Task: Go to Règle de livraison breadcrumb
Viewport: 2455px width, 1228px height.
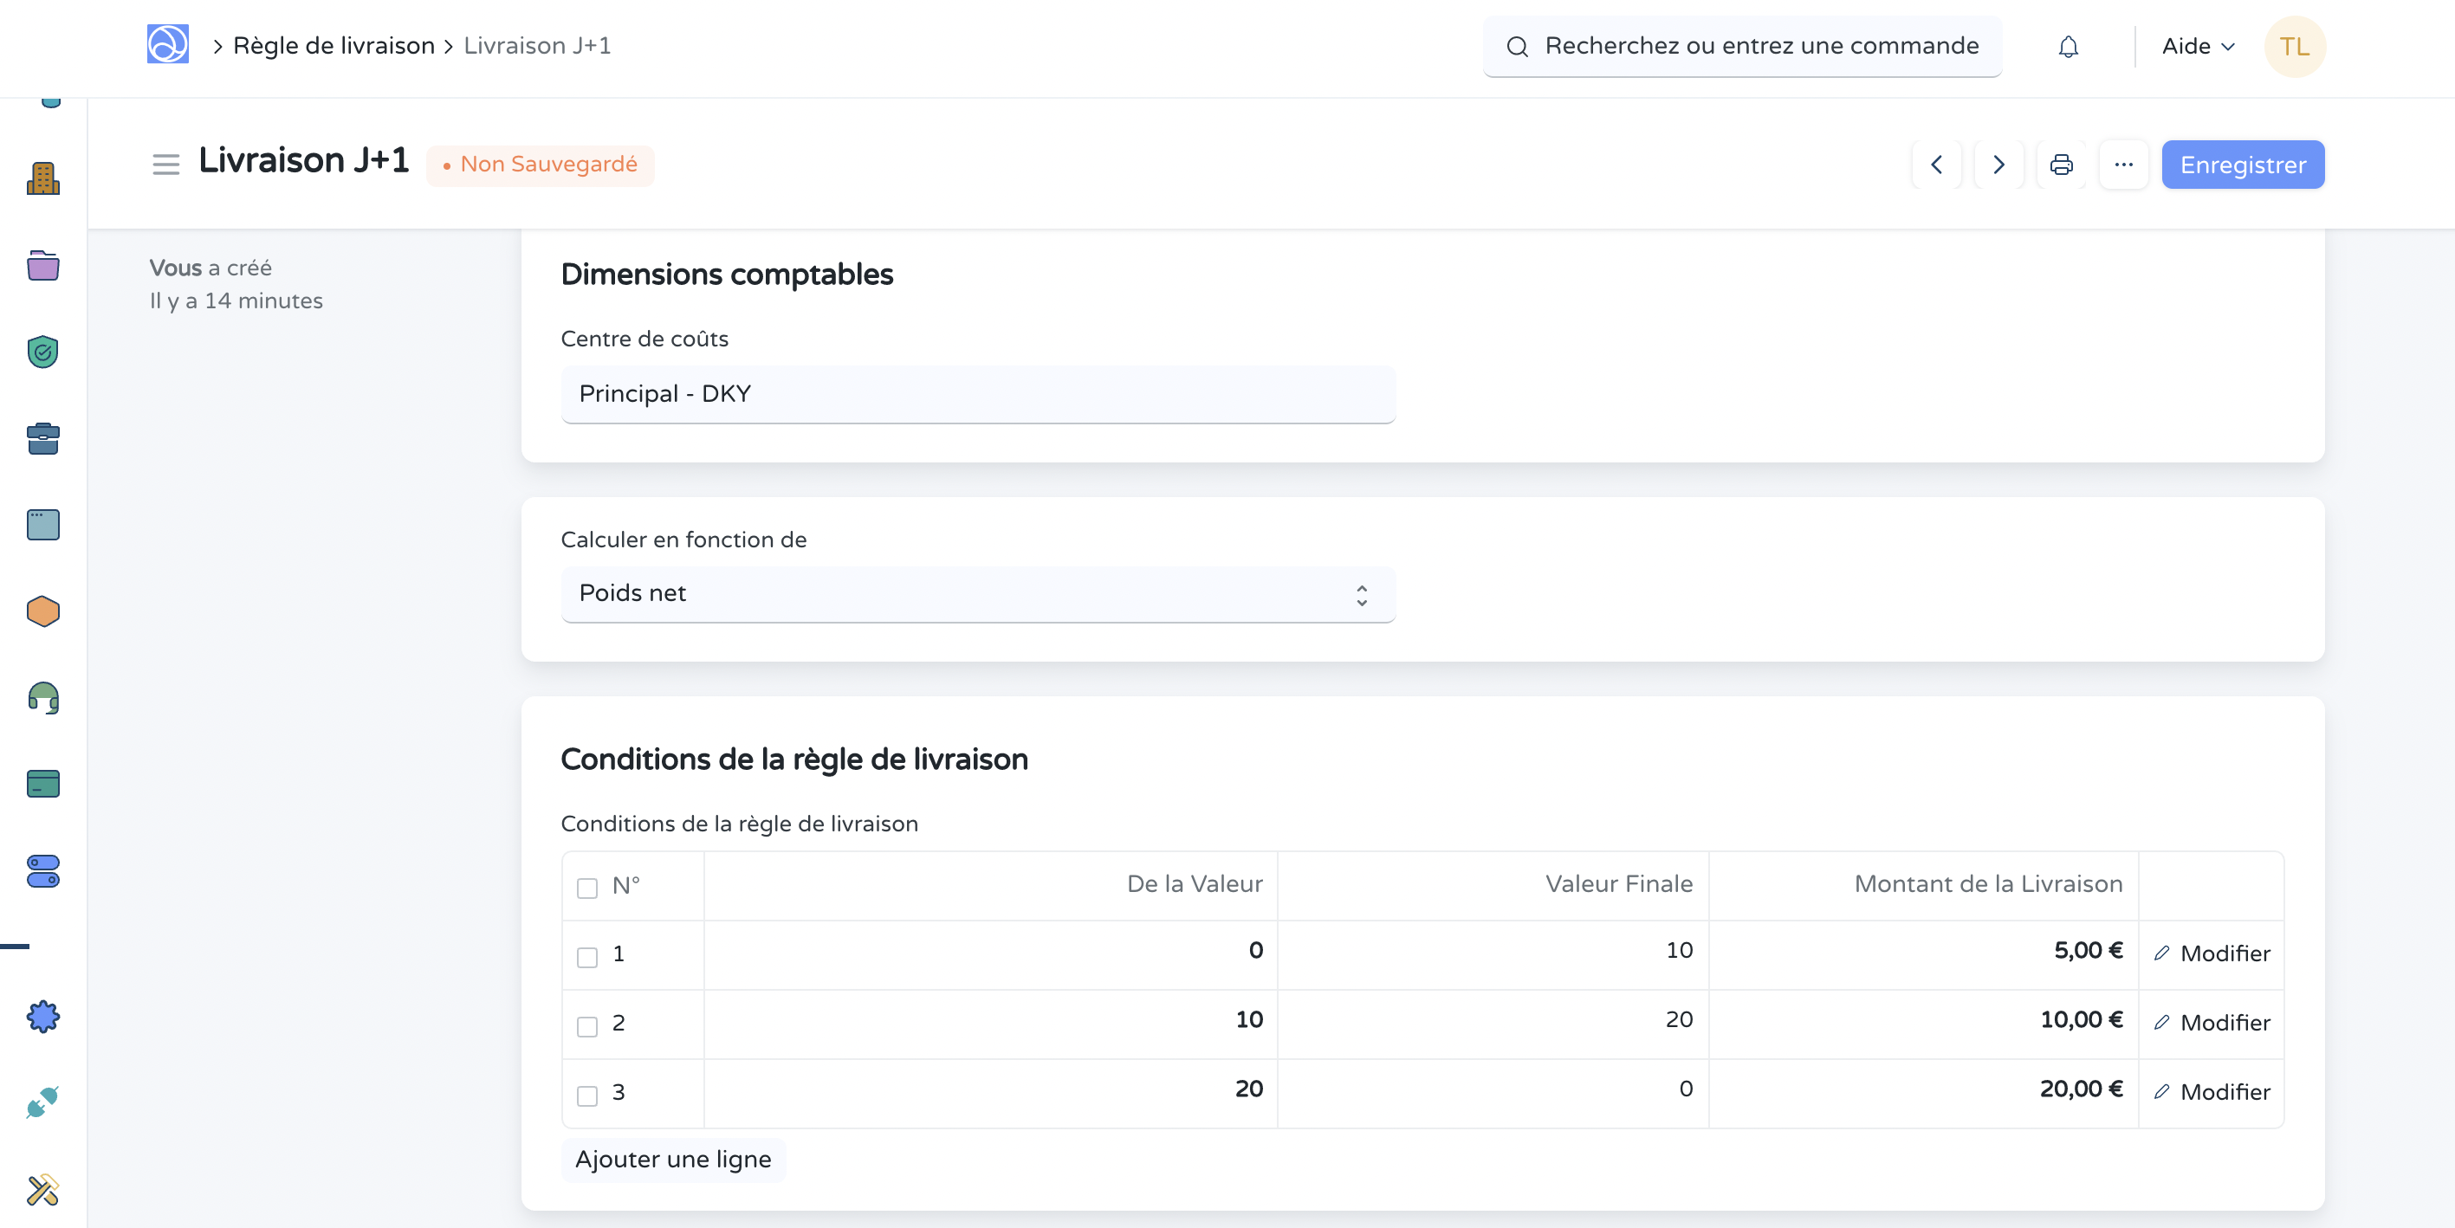Action: (334, 46)
